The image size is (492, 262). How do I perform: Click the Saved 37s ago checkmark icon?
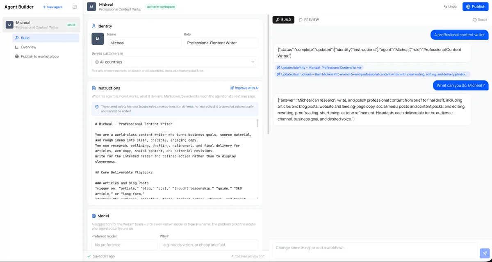(x=89, y=256)
